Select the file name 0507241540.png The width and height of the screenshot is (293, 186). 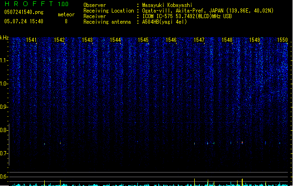point(24,12)
